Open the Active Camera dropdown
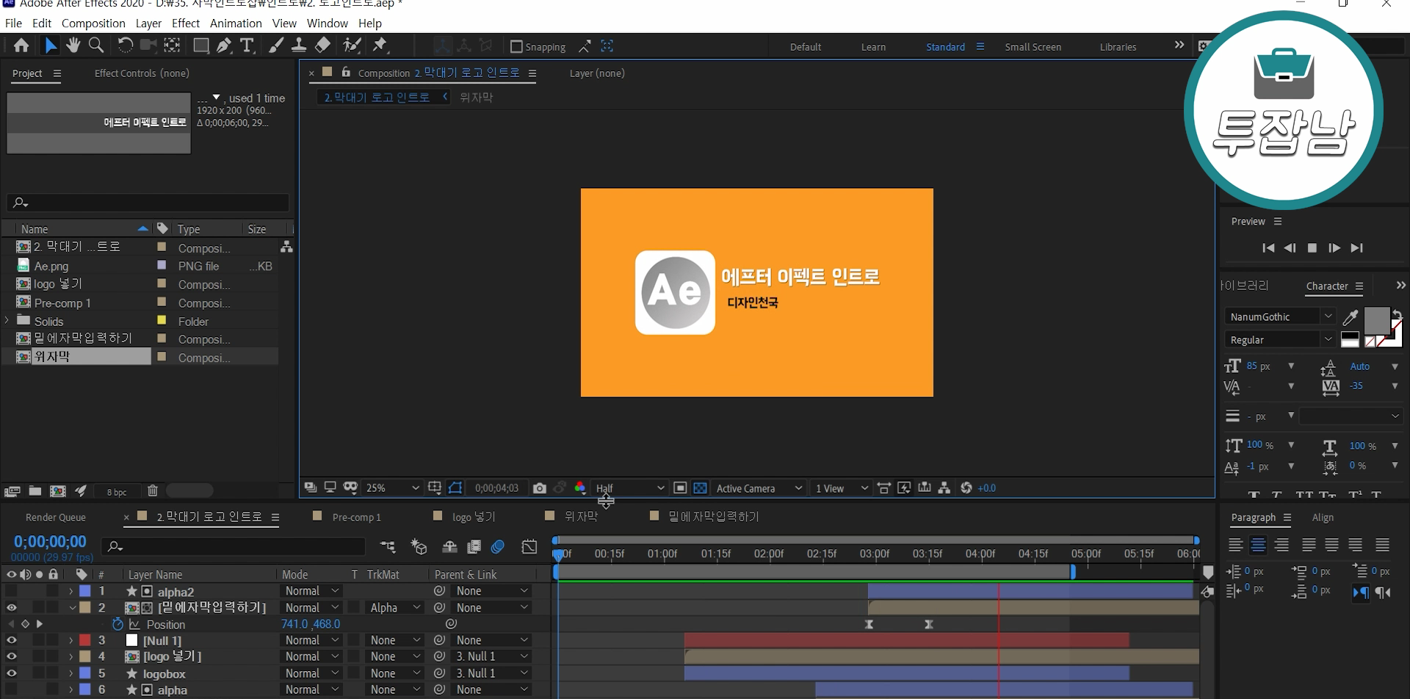1410x699 pixels. point(759,488)
